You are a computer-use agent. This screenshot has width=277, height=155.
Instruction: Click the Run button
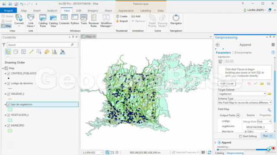268,136
